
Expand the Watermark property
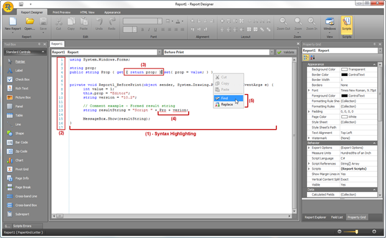309,138
